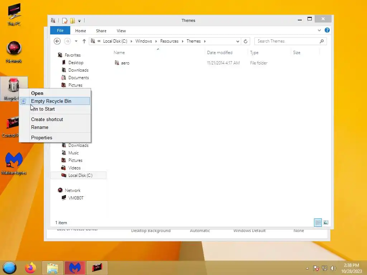Open the Action Center flag icon
The width and height of the screenshot is (367, 275).
[316, 268]
